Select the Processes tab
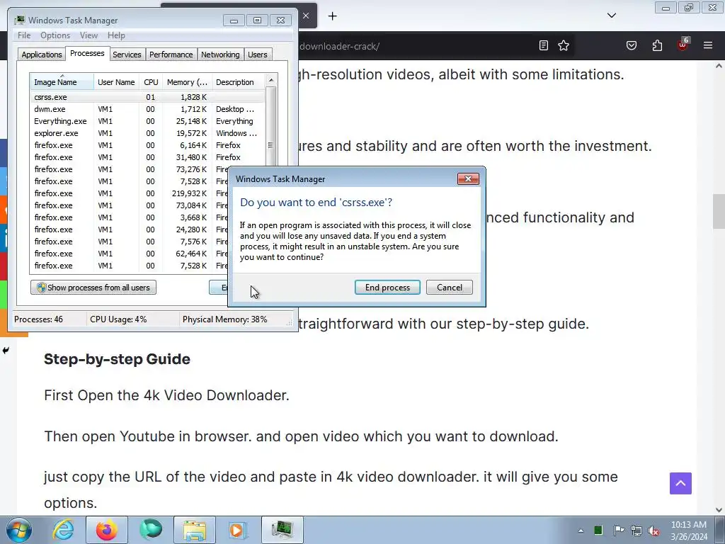The width and height of the screenshot is (725, 544). (87, 53)
